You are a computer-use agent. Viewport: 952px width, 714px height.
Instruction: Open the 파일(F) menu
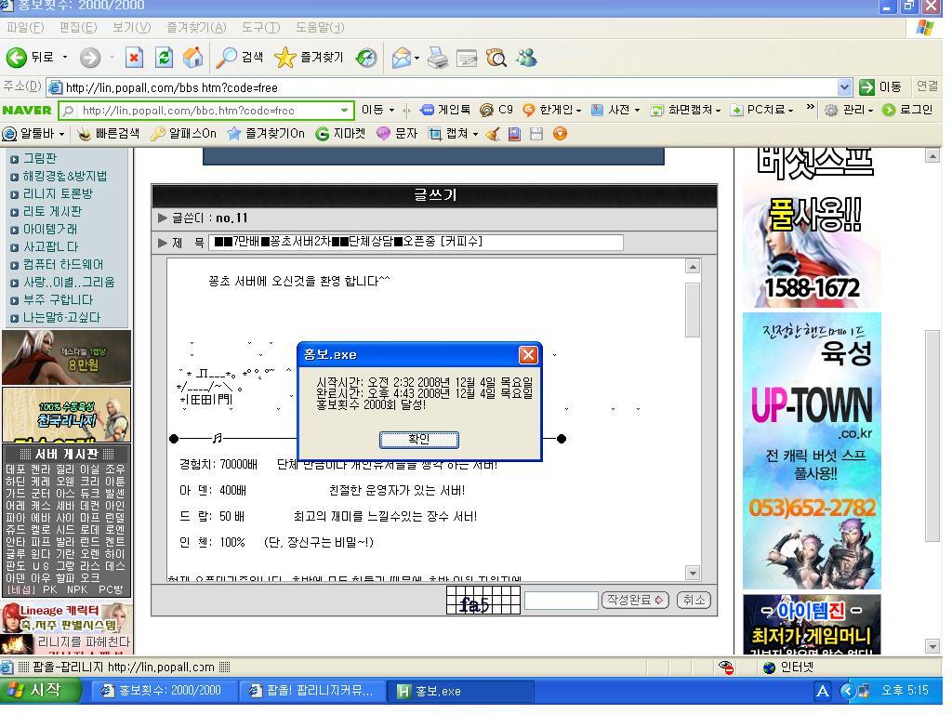click(25, 27)
